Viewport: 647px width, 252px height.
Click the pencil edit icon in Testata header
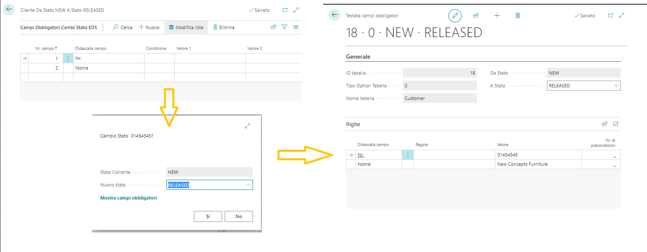click(455, 16)
